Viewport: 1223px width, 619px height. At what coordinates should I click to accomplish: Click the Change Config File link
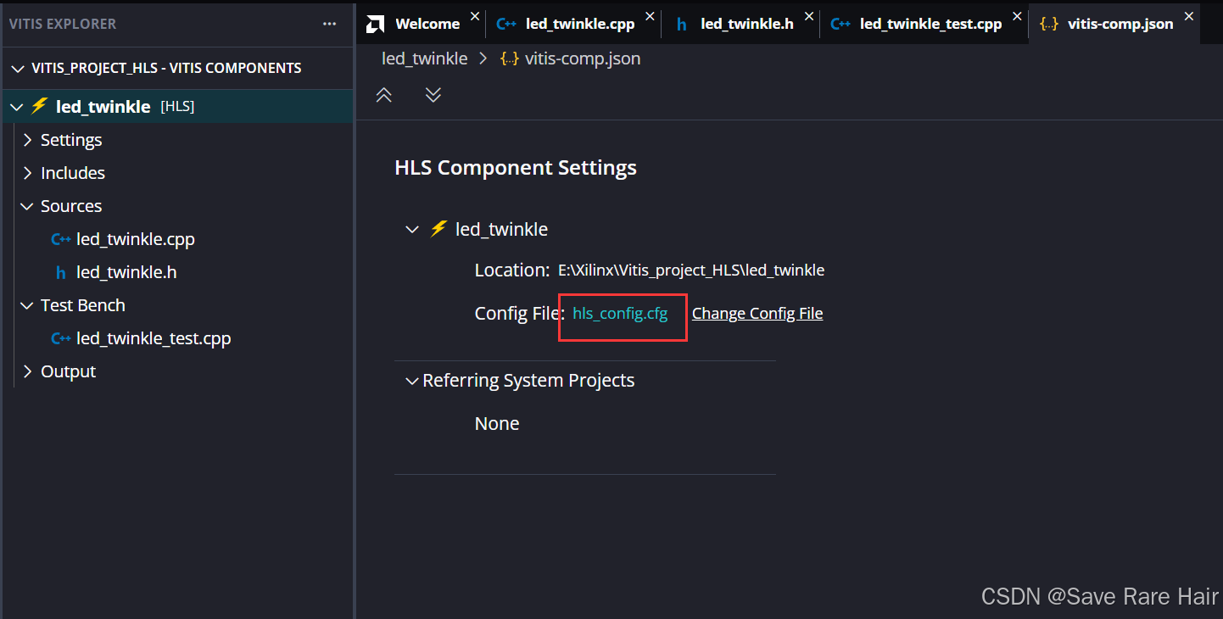pos(757,314)
